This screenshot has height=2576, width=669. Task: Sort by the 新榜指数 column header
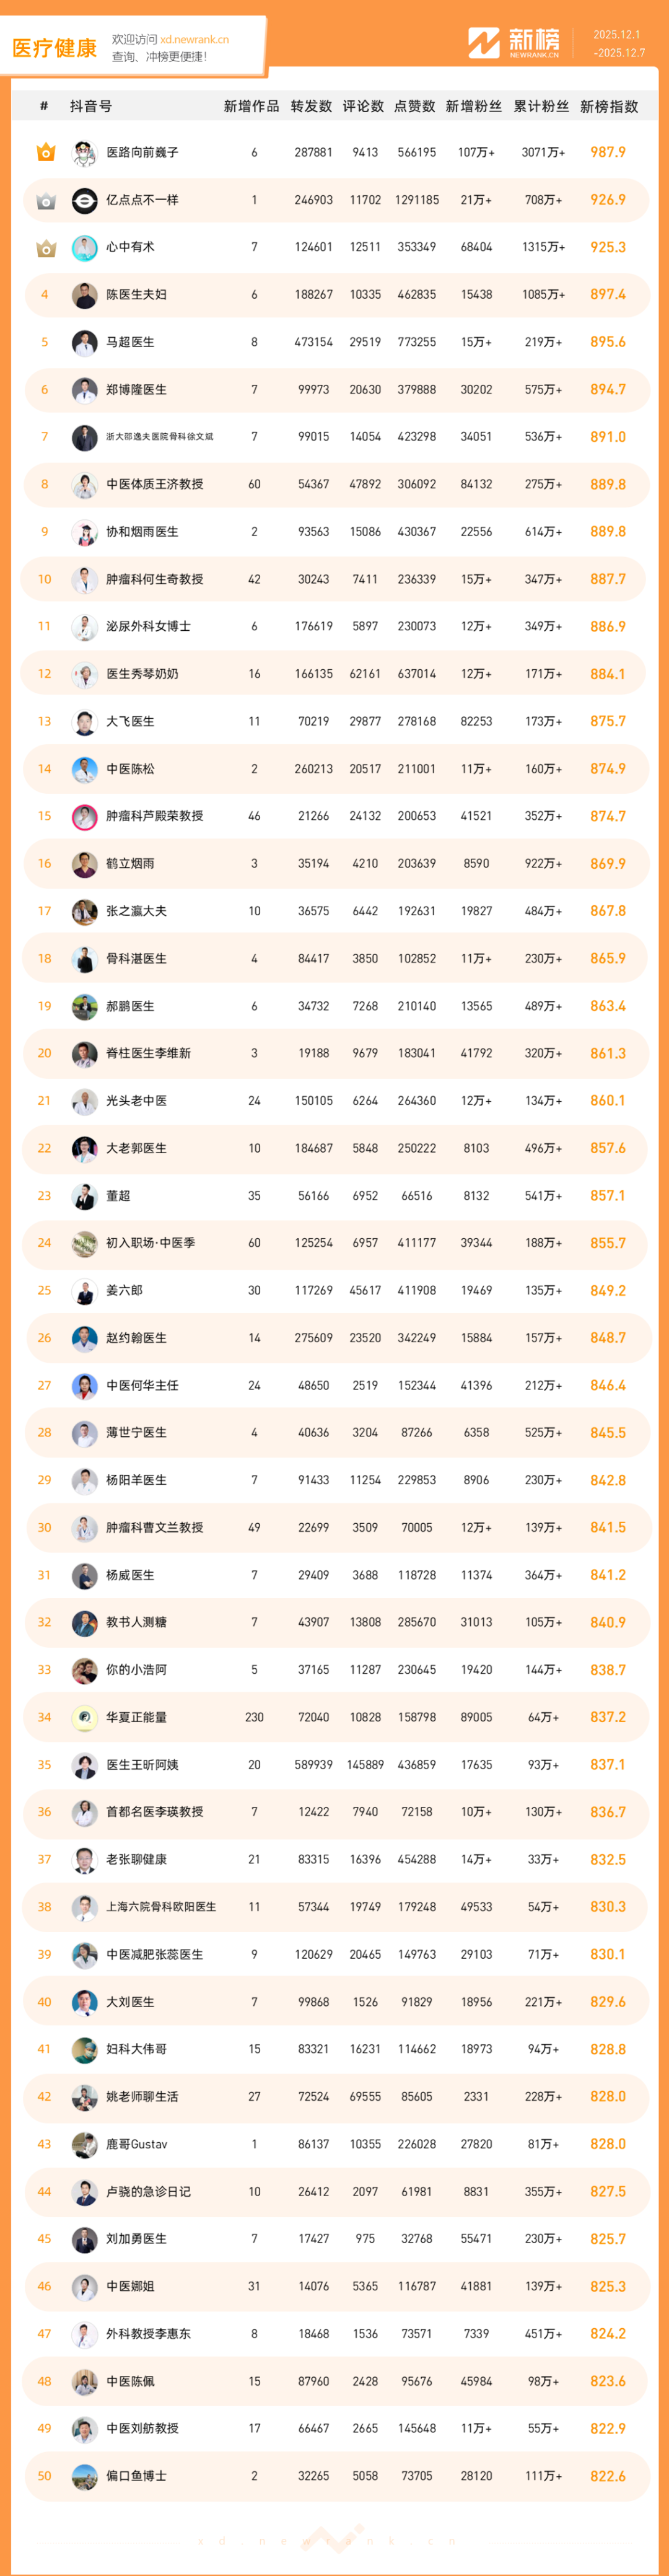coord(608,106)
